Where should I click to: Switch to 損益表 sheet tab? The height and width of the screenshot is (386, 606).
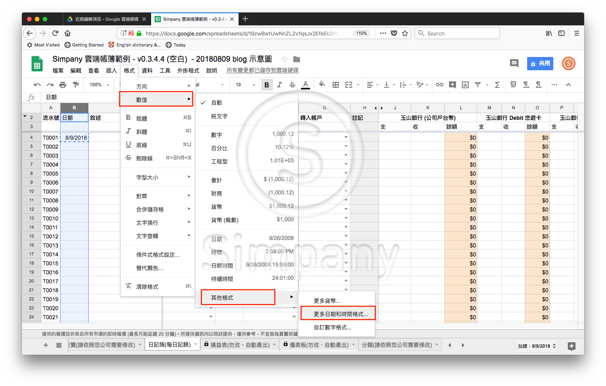240,345
